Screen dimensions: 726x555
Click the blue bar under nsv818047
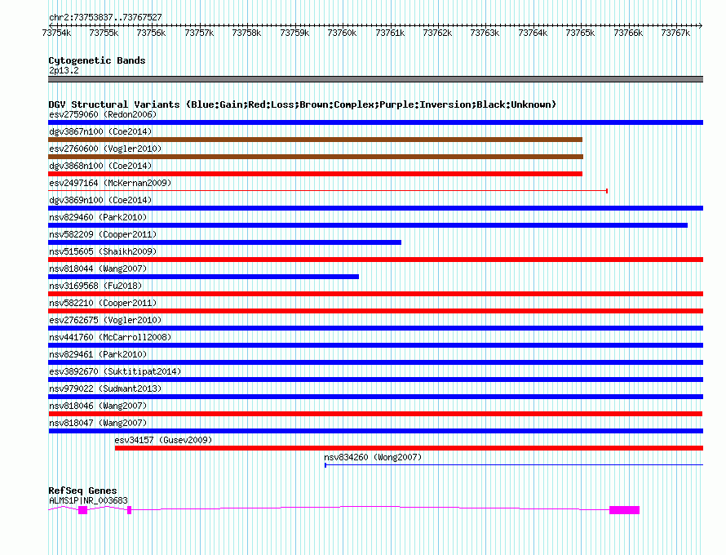(375, 431)
